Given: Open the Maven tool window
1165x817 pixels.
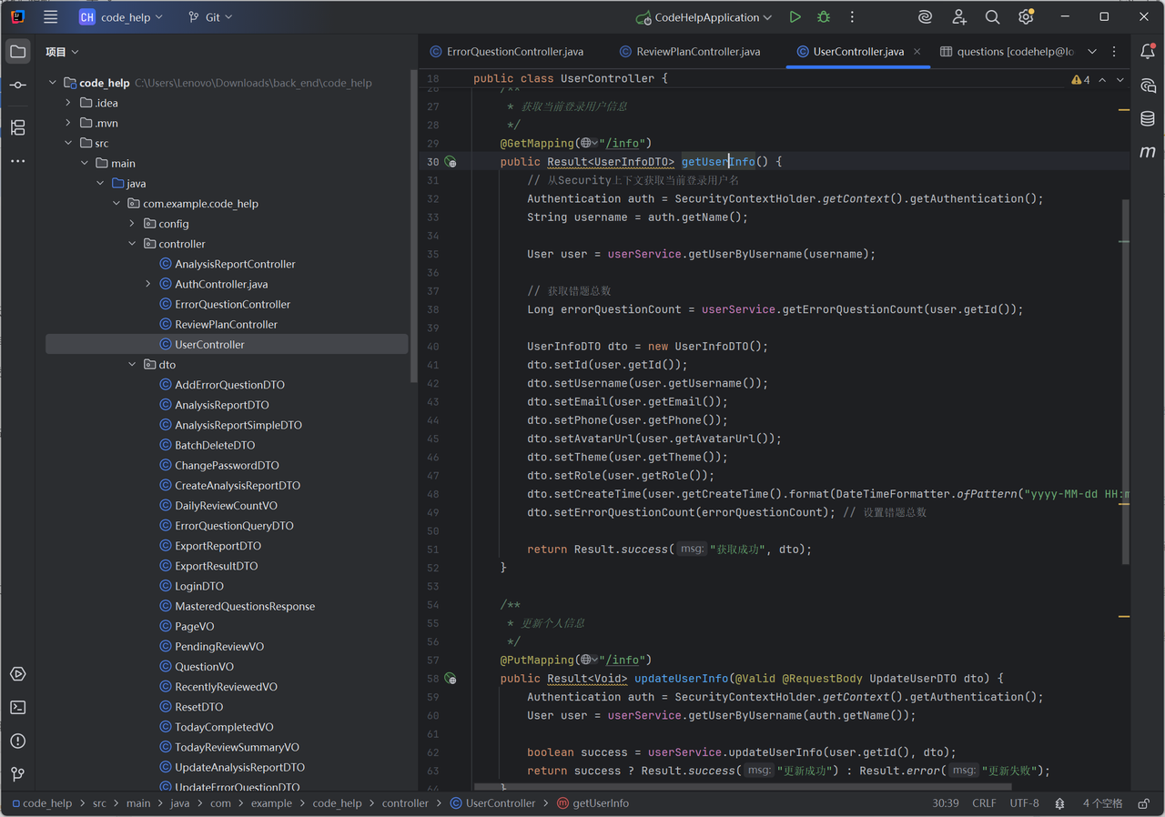Looking at the screenshot, I should point(1148,152).
